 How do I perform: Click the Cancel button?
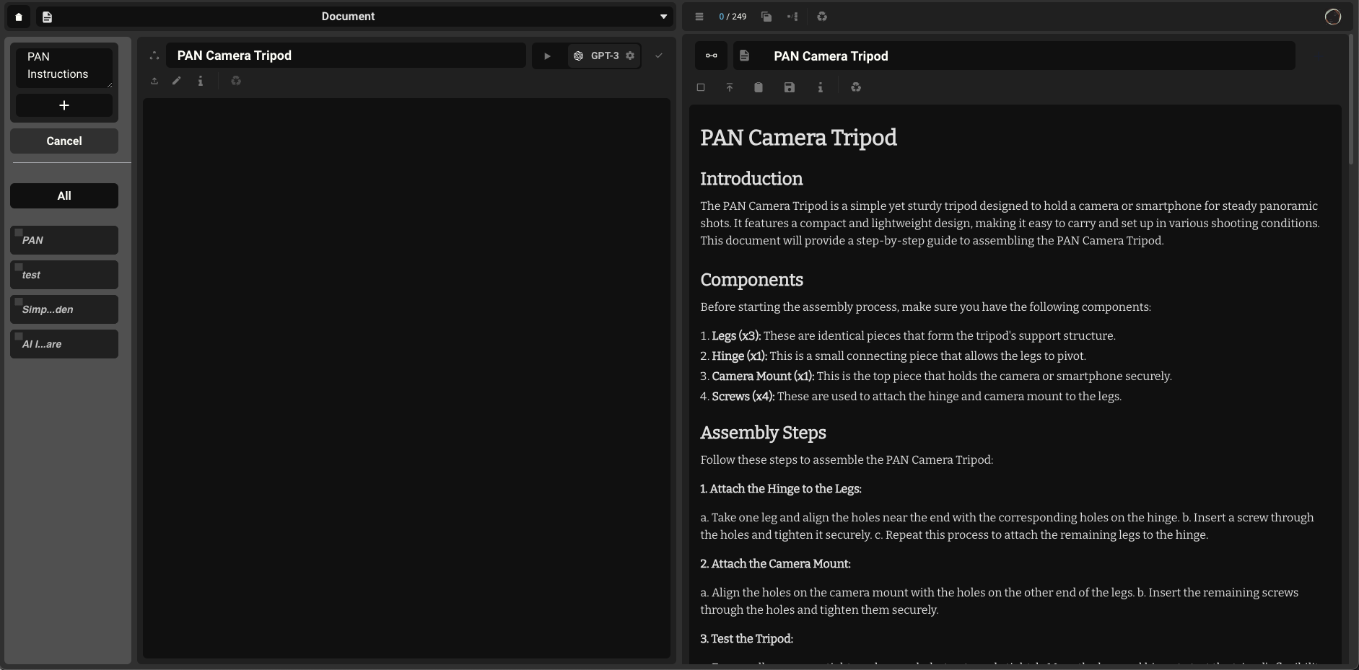(x=64, y=141)
